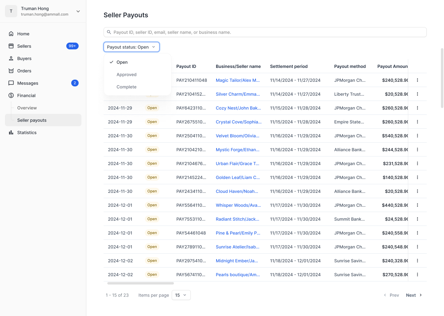Open the Velvet Bloom/Olivia... seller link
Viewport: 444px width, 316px height.
pyautogui.click(x=237, y=136)
